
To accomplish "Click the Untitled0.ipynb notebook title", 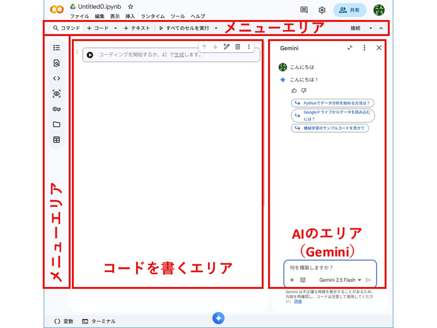I will tap(100, 6).
